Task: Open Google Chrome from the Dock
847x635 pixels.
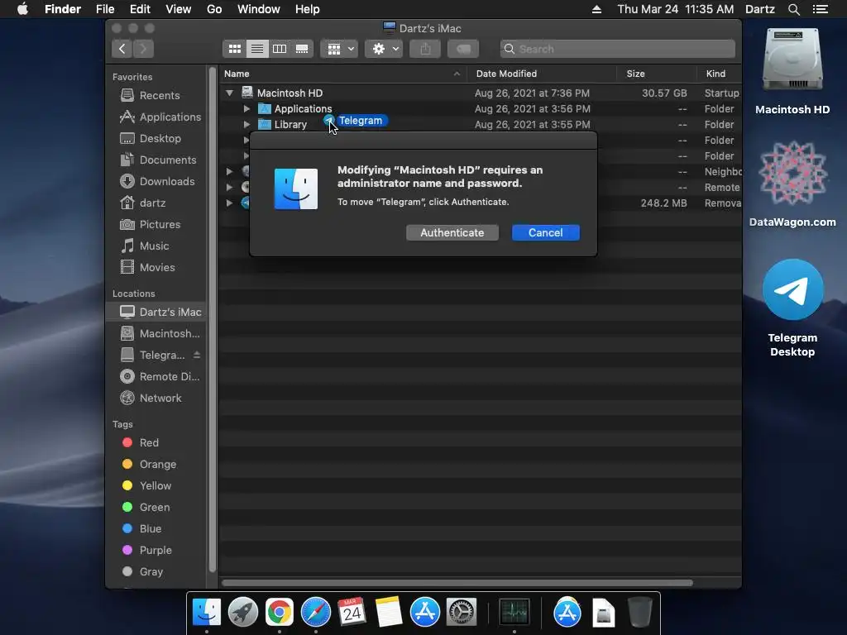Action: pyautogui.click(x=280, y=613)
